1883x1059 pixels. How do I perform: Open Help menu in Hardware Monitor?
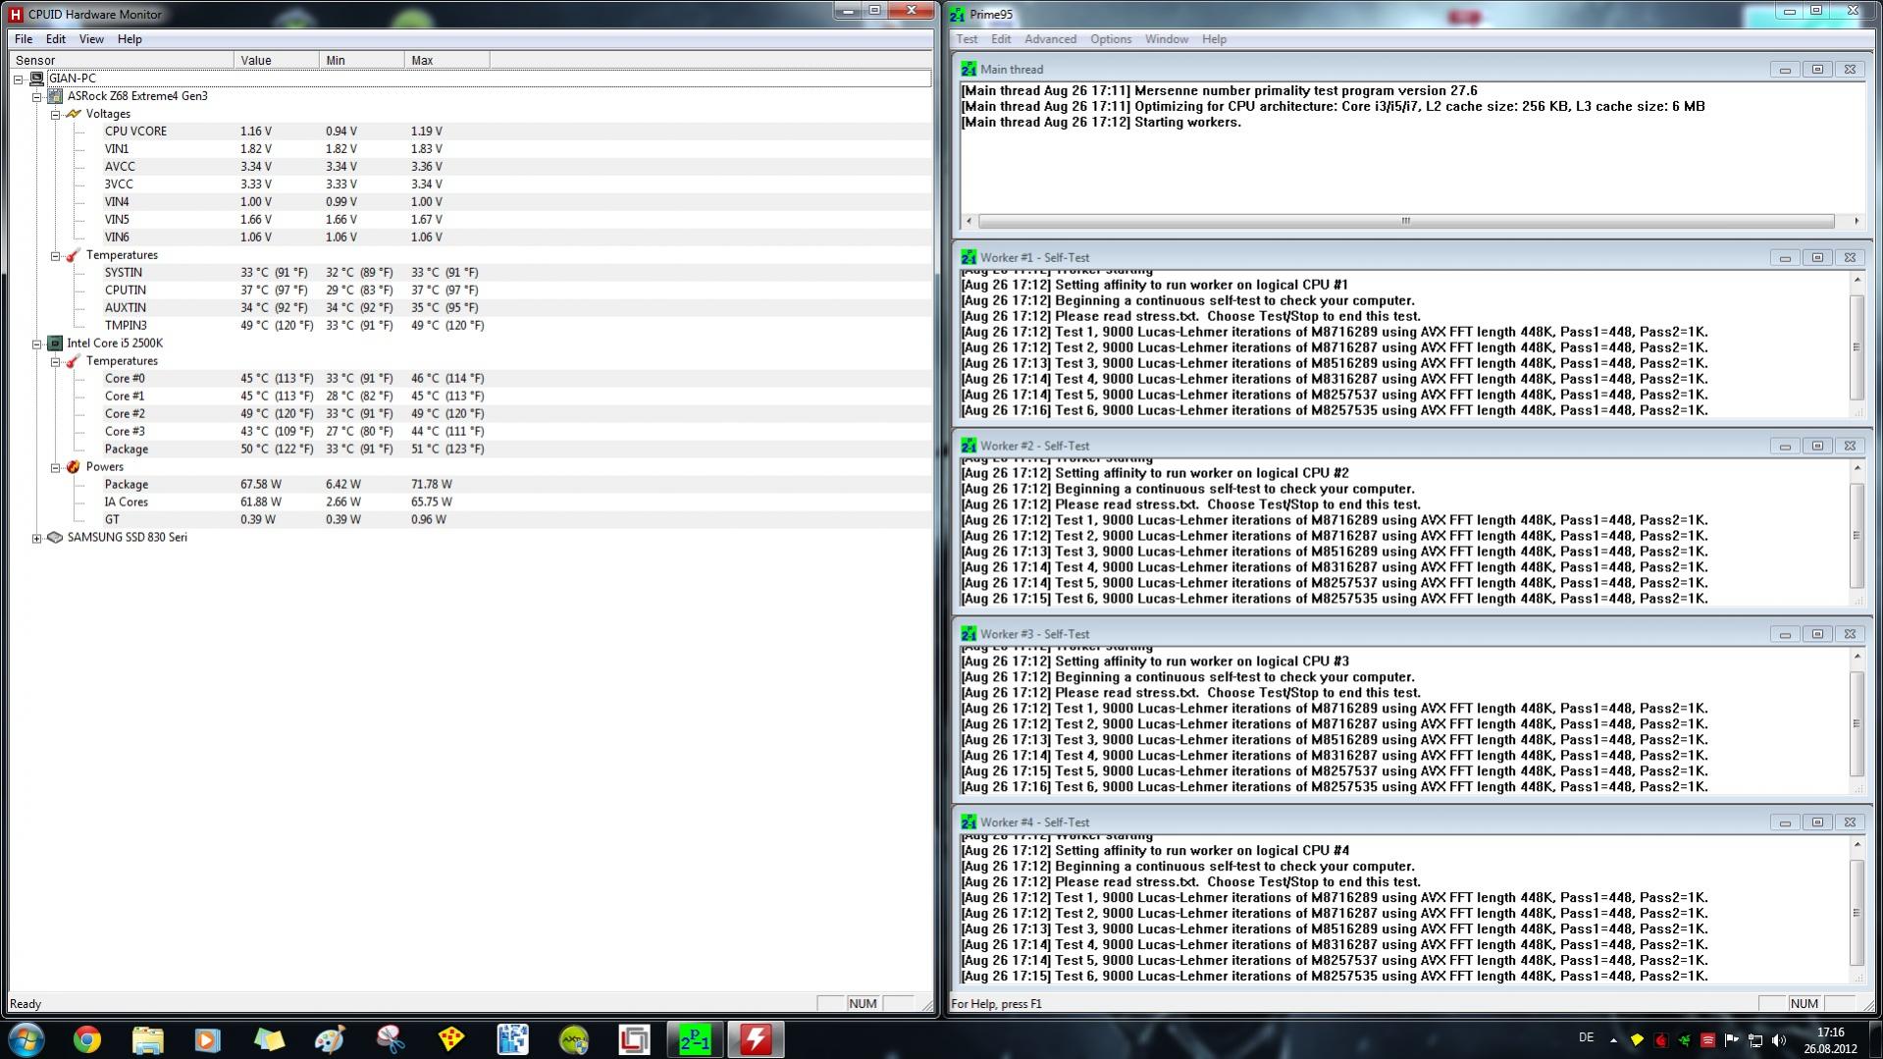130,39
